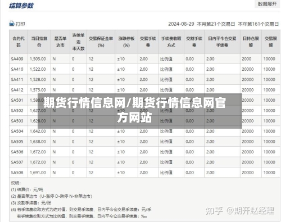Screen dimensions: 281x222
Task: Click note (3) 交割手续费：元/张
Action: (x=31, y=203)
